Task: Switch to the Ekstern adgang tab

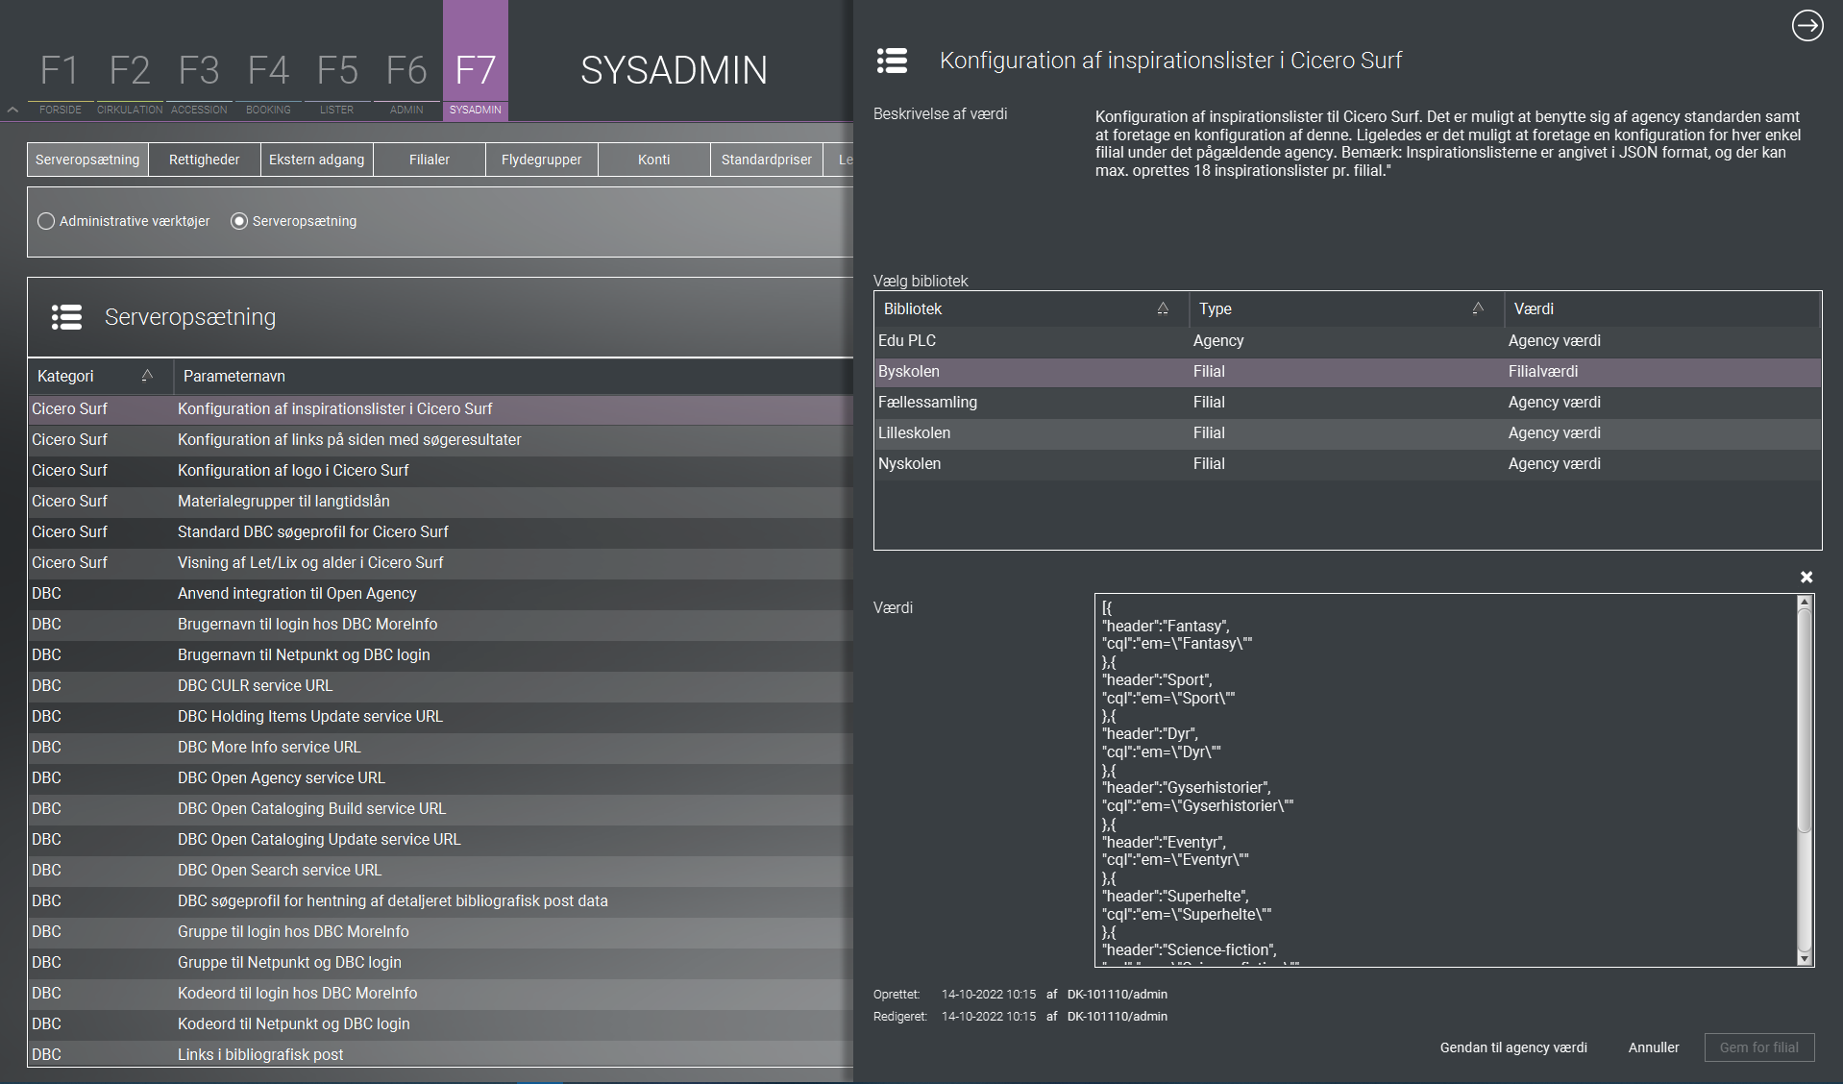Action: tap(317, 160)
